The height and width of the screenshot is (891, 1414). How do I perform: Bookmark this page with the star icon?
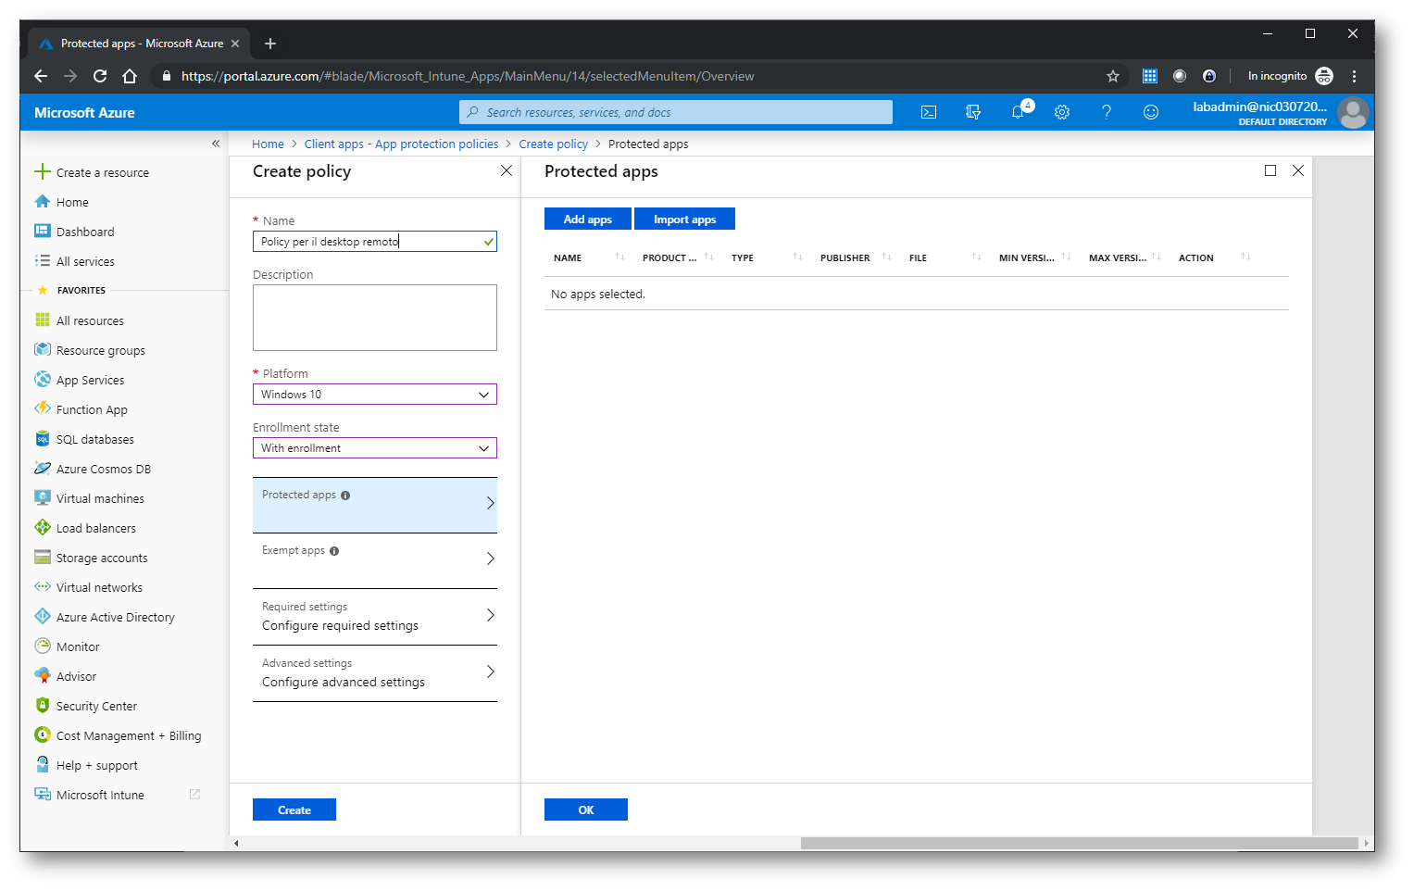[x=1113, y=76]
